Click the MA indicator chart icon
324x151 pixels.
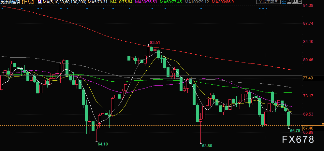tap(40, 2)
